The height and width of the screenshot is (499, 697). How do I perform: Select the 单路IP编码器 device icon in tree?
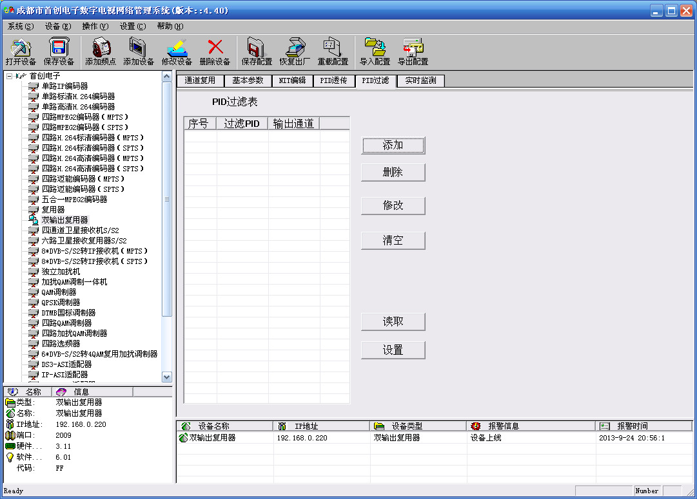coord(34,86)
